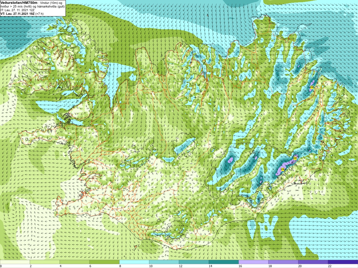Click the legend tick label "10"

click(x=151, y=266)
